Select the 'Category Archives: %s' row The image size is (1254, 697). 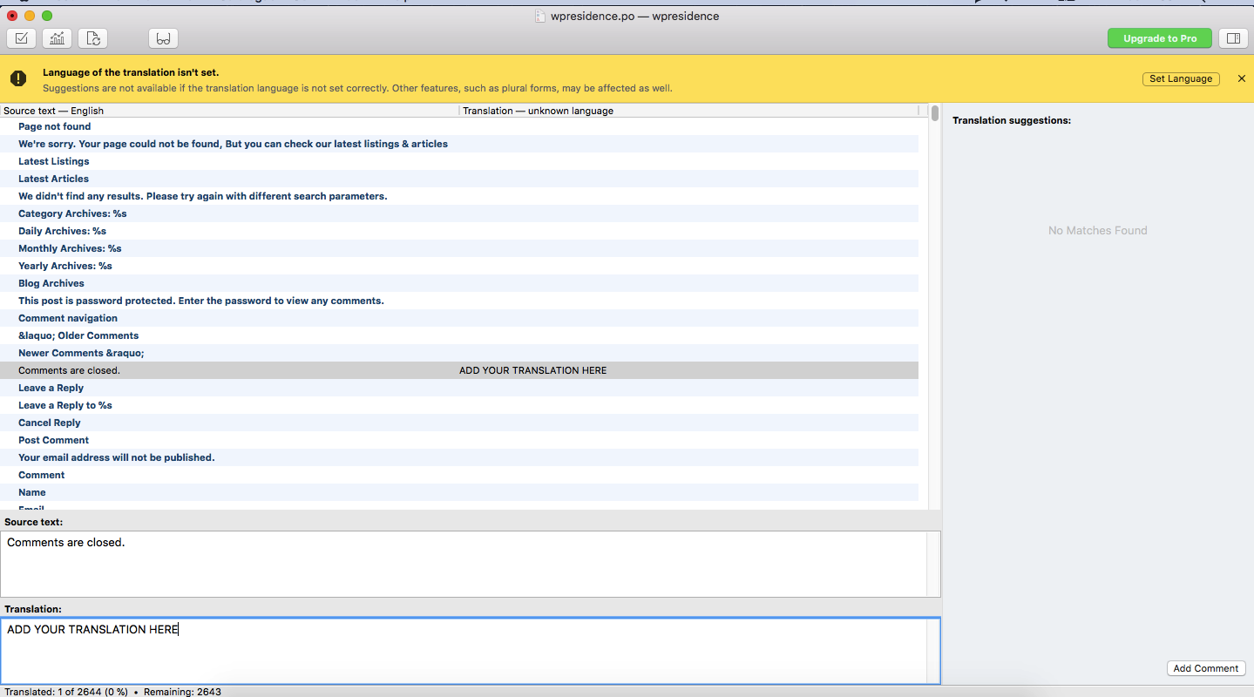[x=459, y=213]
